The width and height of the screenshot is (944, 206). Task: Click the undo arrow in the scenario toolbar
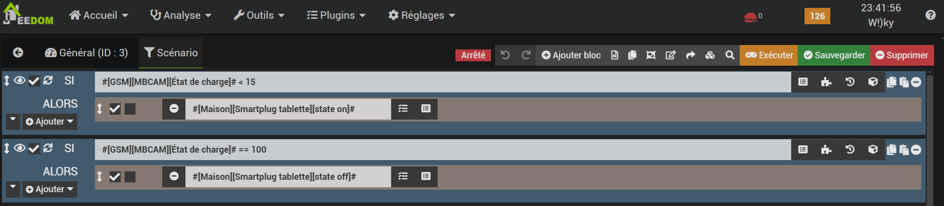click(x=505, y=55)
